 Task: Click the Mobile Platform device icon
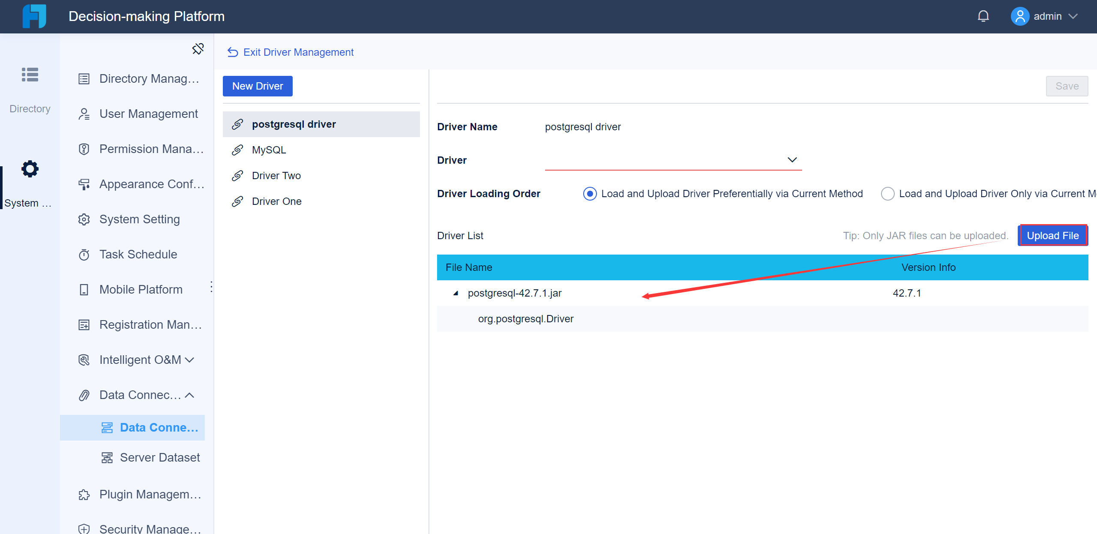[x=84, y=289]
